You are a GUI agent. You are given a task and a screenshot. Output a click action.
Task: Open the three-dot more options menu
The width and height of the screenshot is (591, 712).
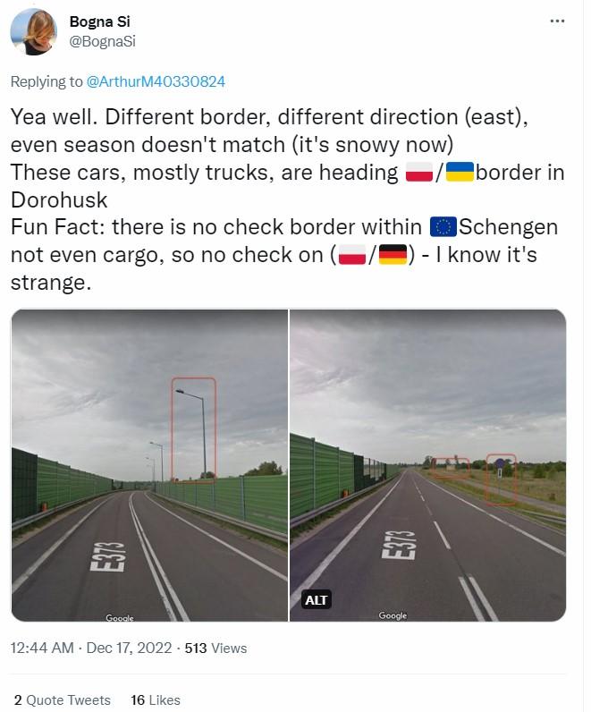coord(557,21)
